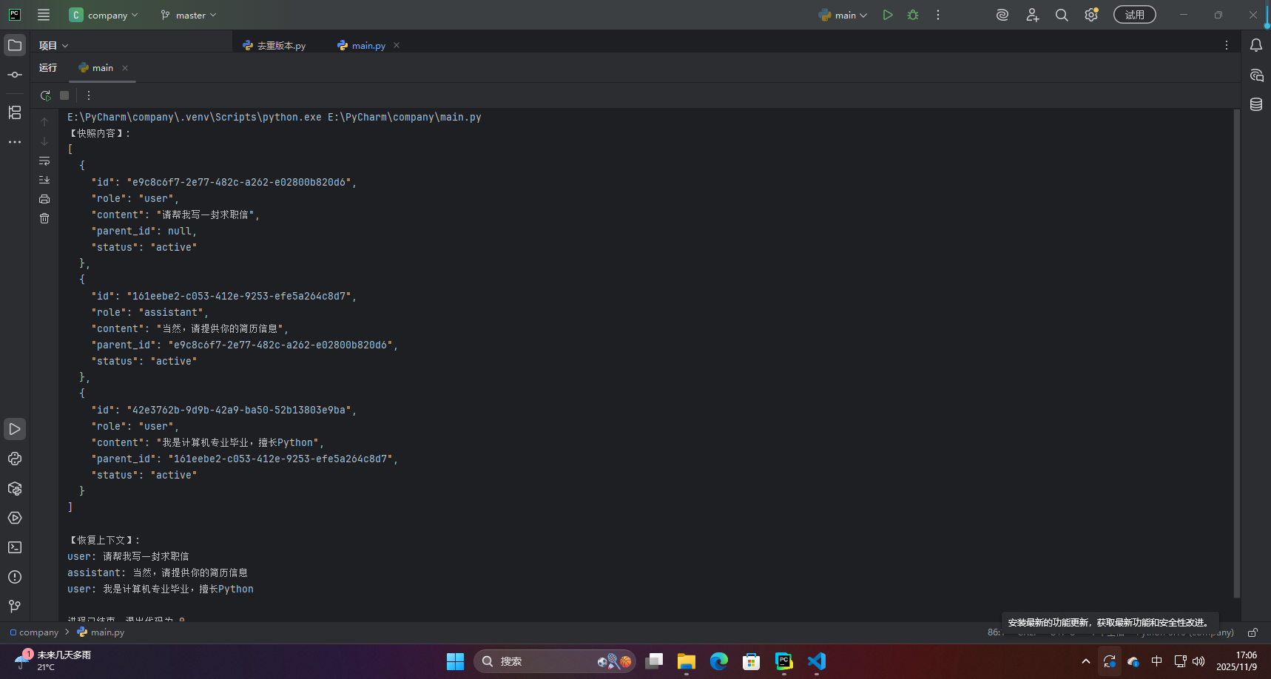Click the 试用 trial button
This screenshot has height=679, width=1271.
coord(1135,15)
